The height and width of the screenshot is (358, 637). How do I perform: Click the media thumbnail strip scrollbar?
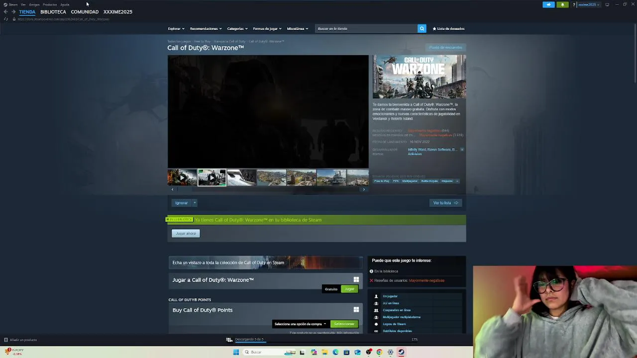tap(268, 189)
